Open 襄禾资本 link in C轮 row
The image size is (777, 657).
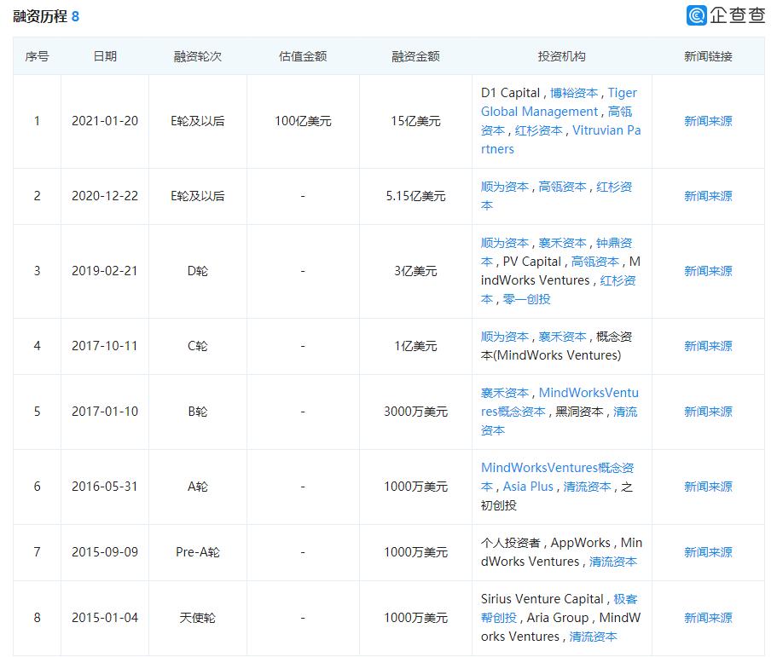(562, 337)
